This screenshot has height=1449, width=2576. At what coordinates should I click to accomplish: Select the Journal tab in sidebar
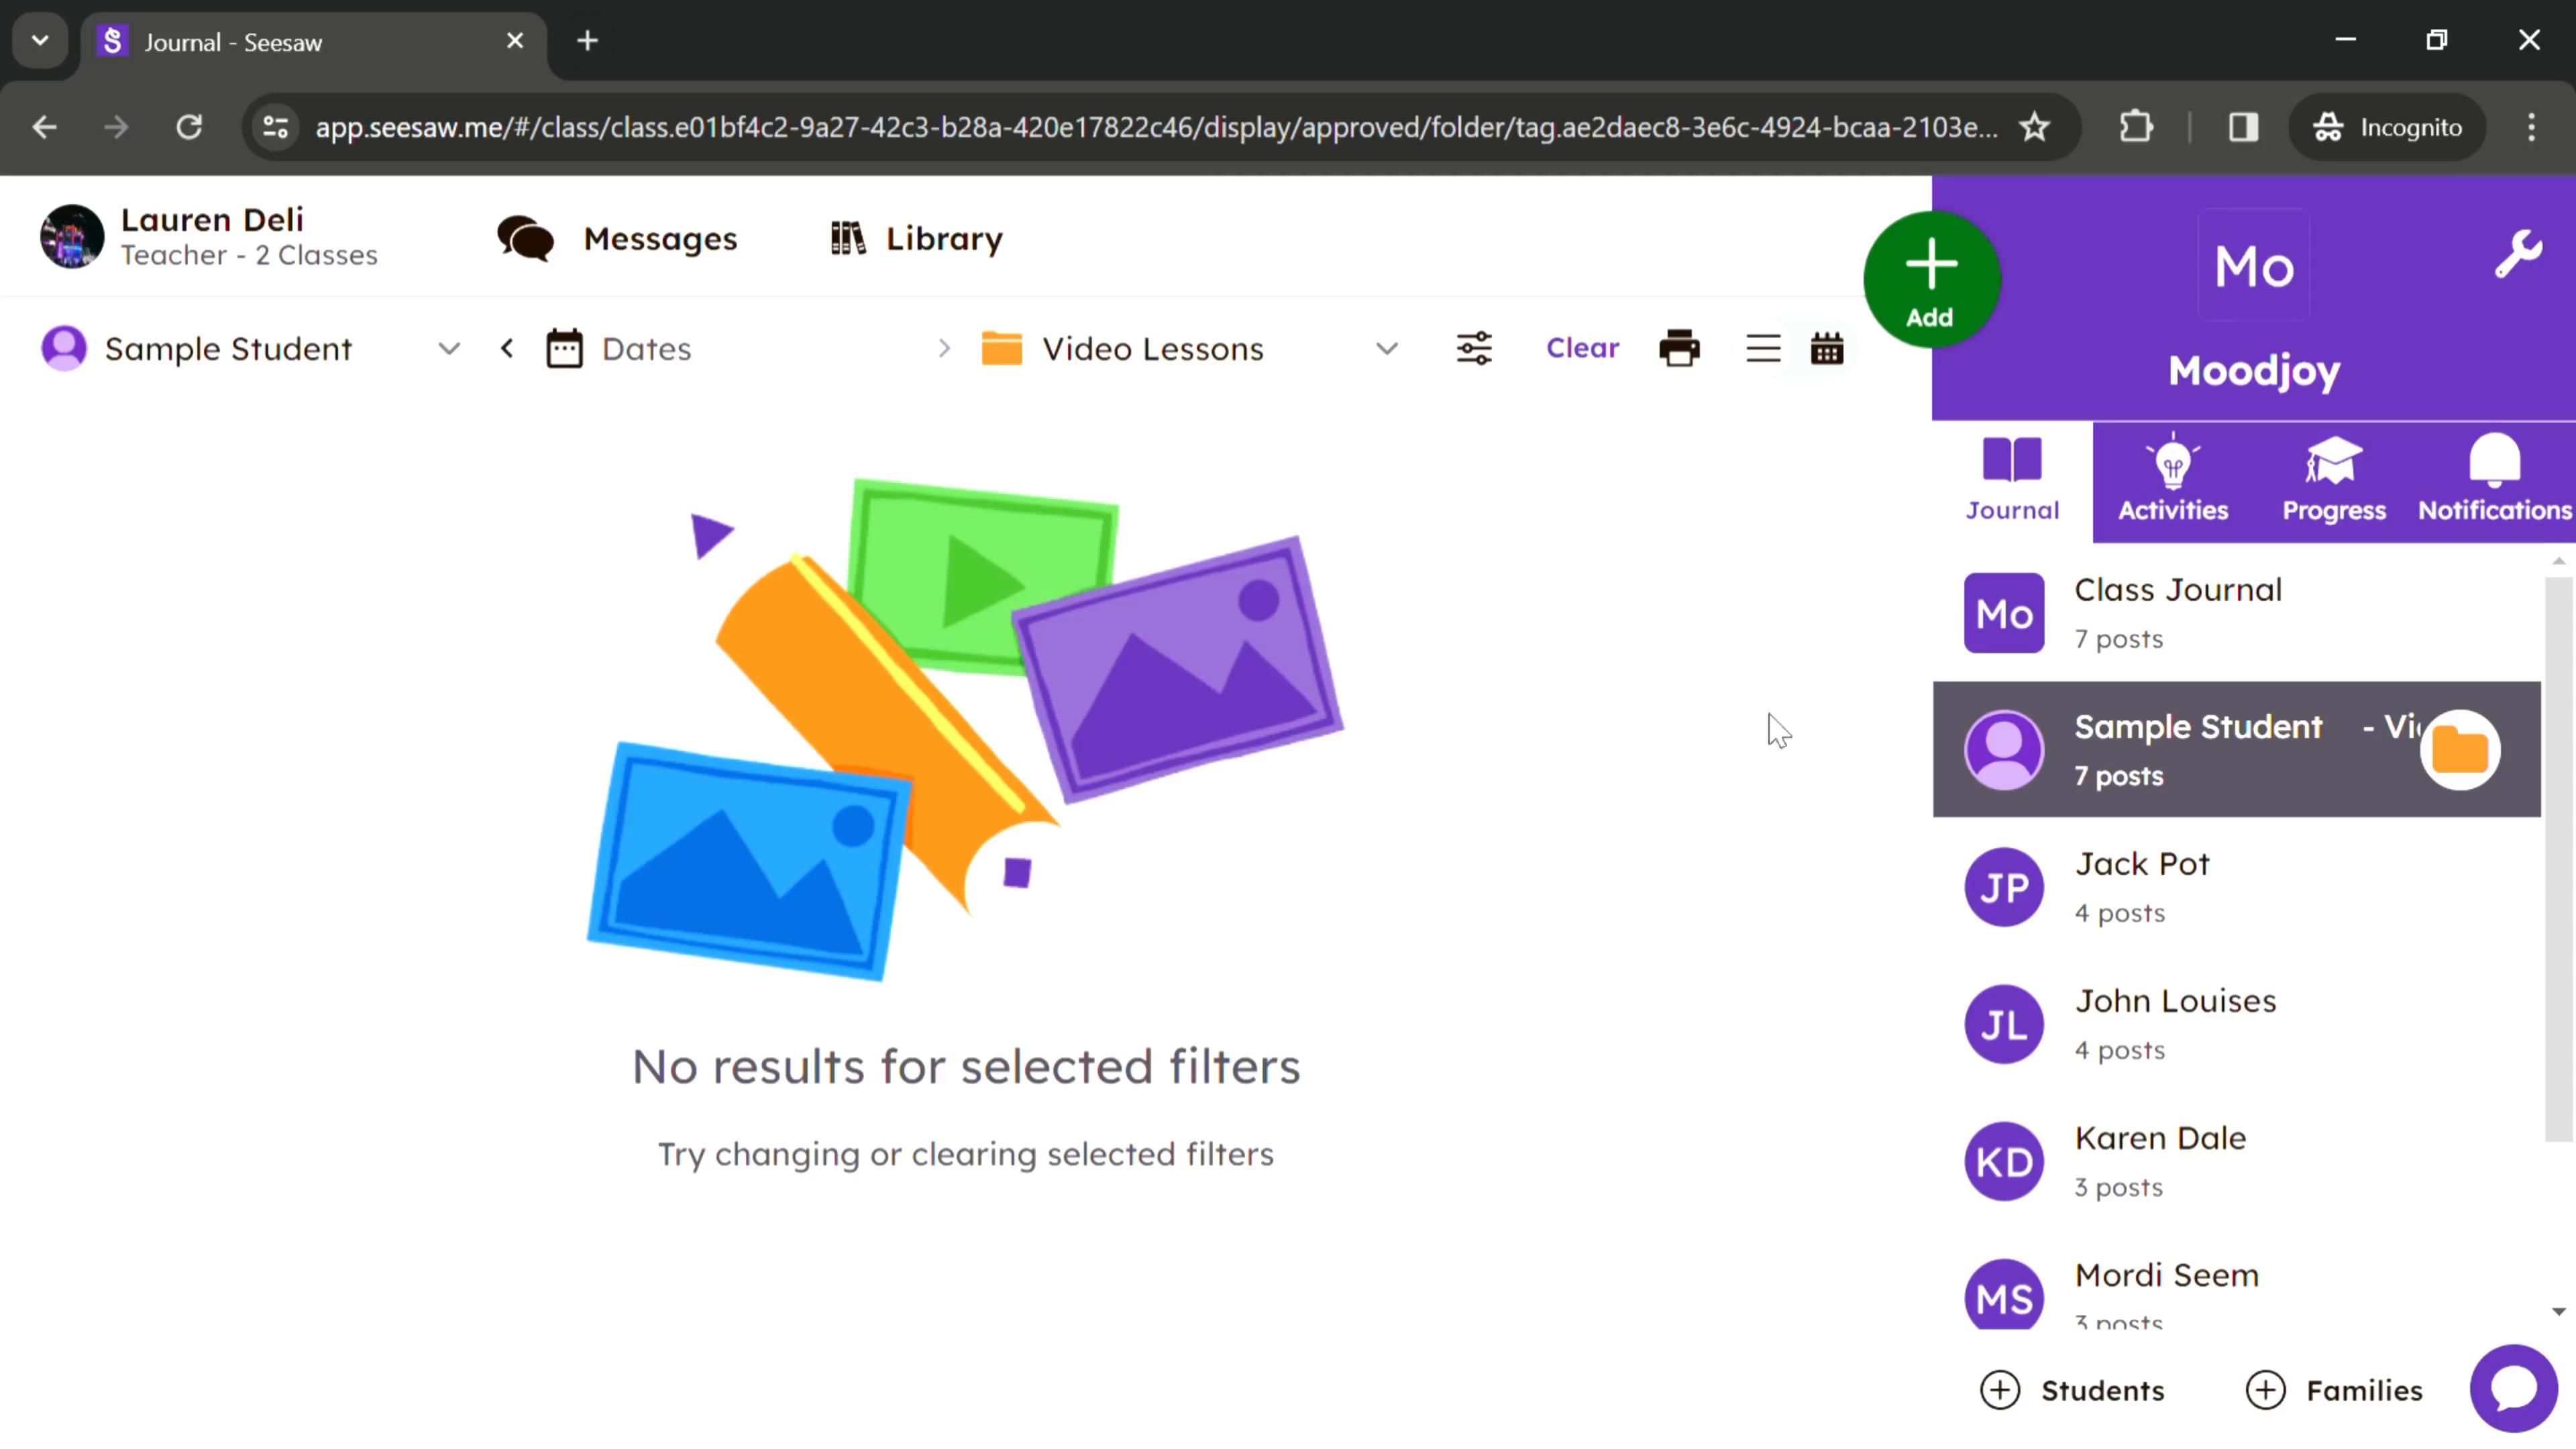(2013, 478)
